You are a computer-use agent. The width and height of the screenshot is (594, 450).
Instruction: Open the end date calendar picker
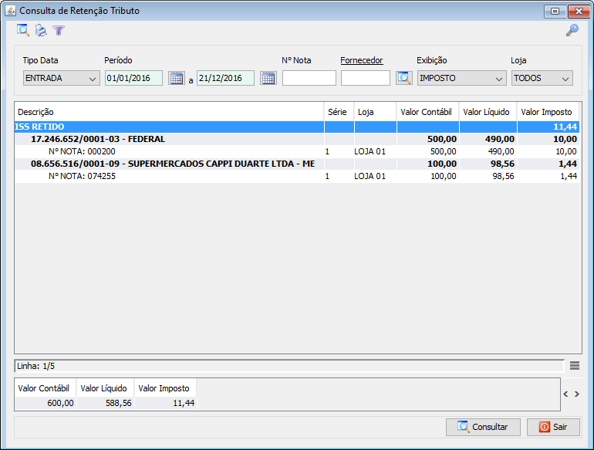(x=268, y=78)
